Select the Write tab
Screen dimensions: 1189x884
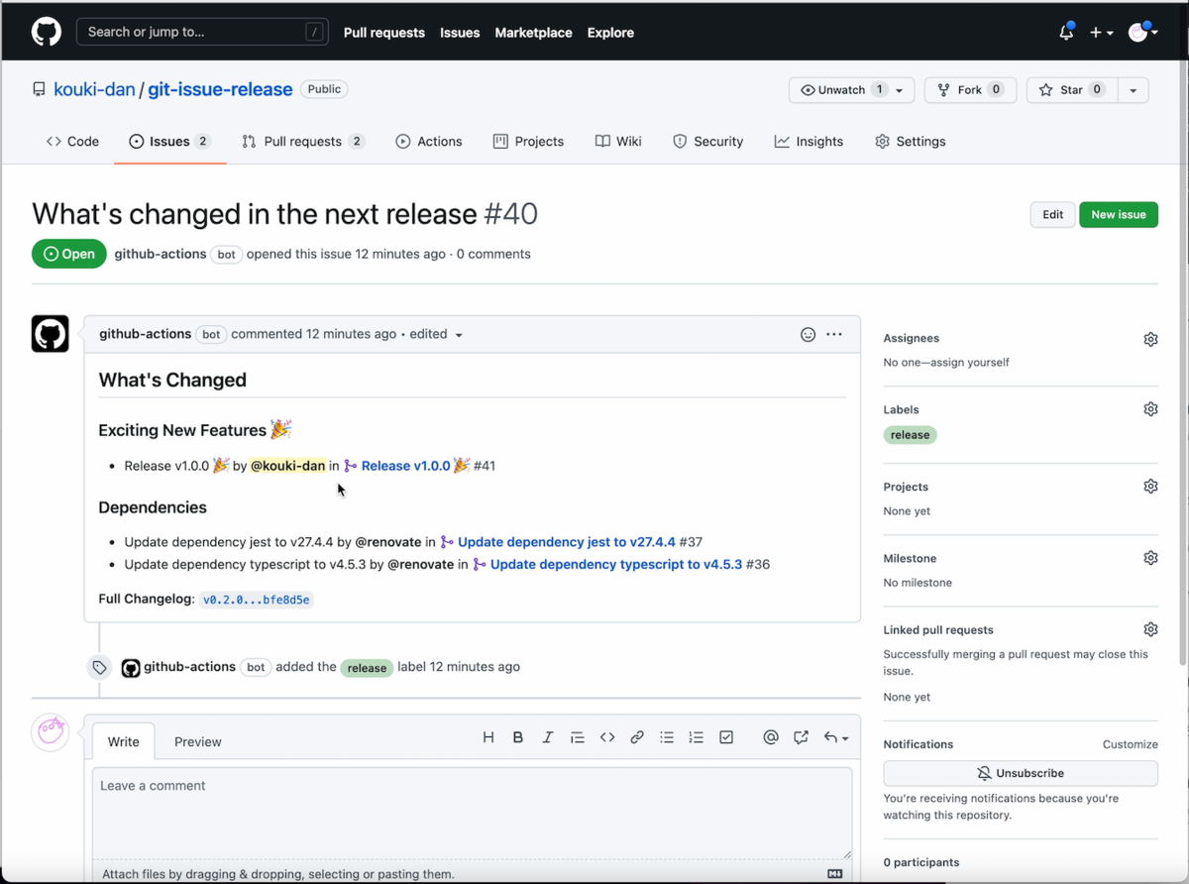(124, 741)
